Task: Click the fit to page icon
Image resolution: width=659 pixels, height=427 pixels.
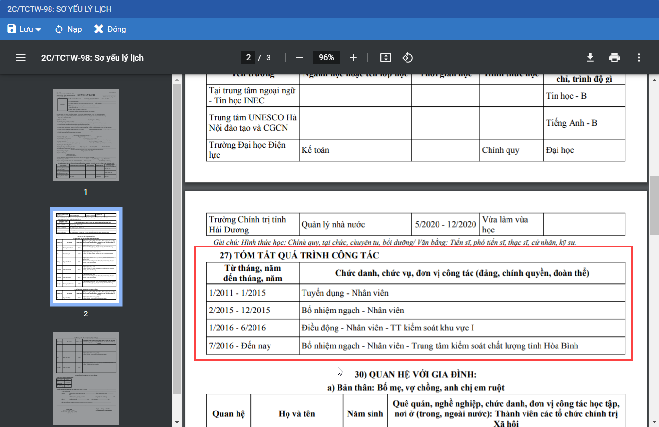Action: (385, 58)
